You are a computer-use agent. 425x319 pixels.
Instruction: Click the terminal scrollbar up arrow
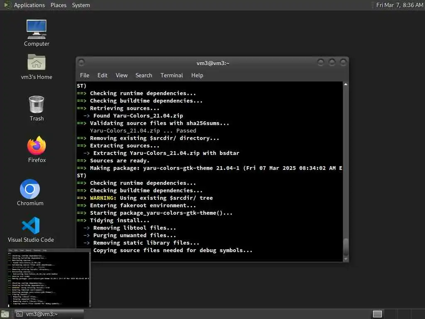[346, 85]
